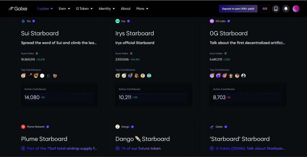The height and width of the screenshot is (157, 307).
Task: Expand the Earn menu
Action: coord(64,8)
